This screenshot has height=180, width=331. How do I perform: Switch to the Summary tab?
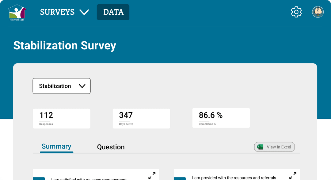click(x=56, y=147)
